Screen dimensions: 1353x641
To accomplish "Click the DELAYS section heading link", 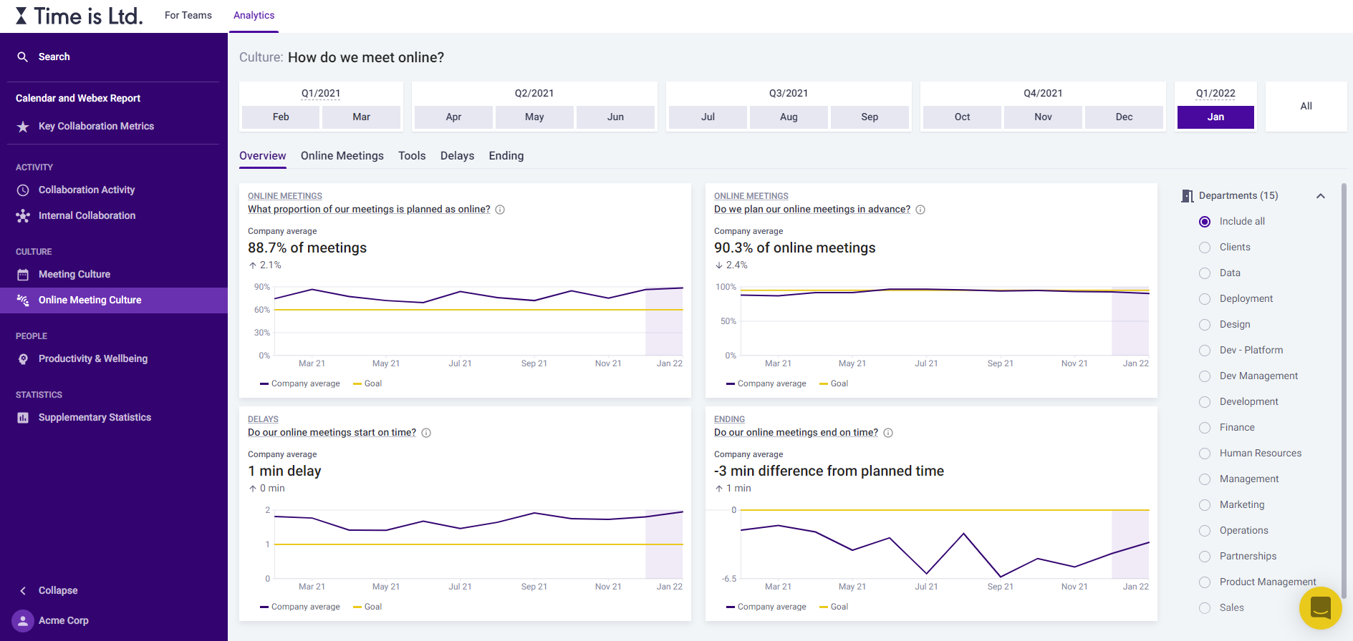I will click(263, 419).
